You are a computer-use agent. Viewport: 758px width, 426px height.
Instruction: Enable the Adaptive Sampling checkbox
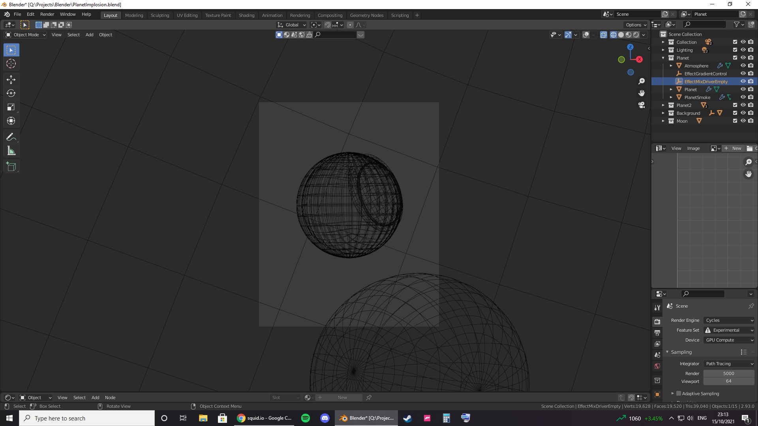(679, 394)
